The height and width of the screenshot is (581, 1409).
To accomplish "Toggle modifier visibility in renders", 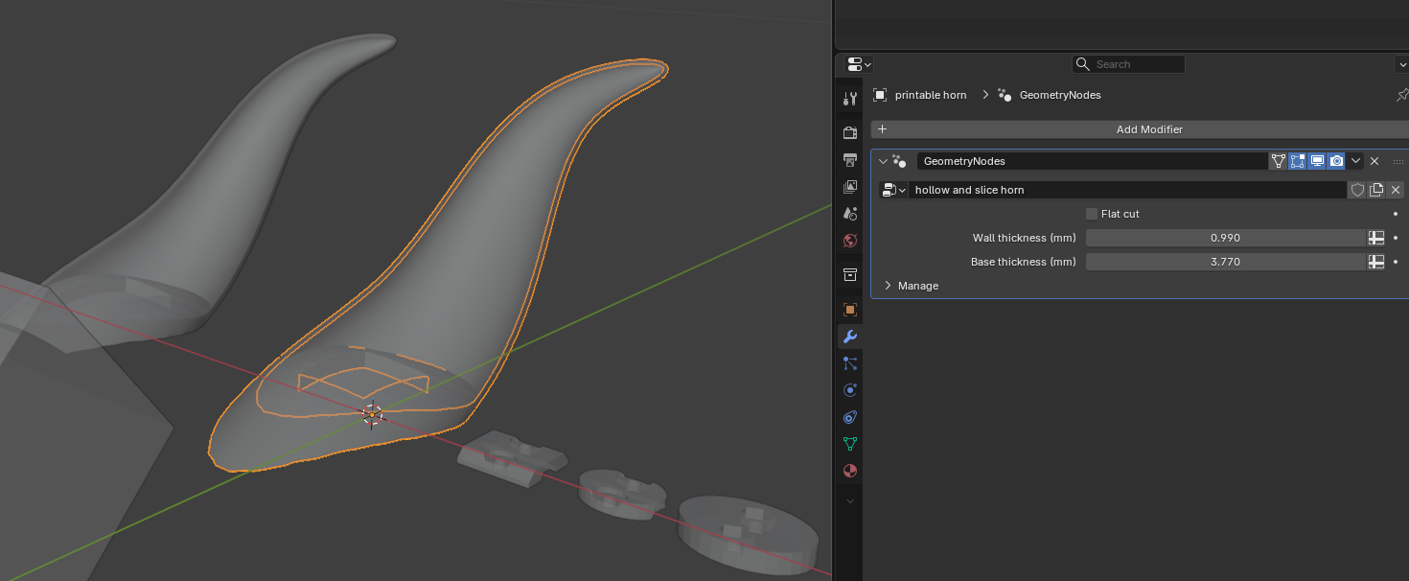I will coord(1336,161).
